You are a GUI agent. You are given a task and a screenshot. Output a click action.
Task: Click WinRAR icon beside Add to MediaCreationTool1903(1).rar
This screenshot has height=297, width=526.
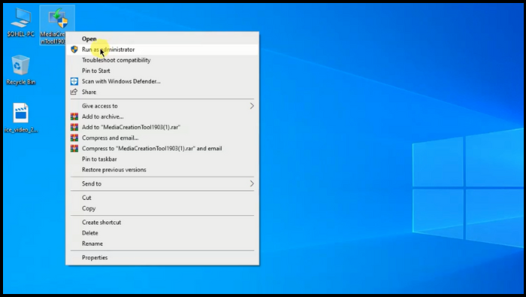coord(74,127)
